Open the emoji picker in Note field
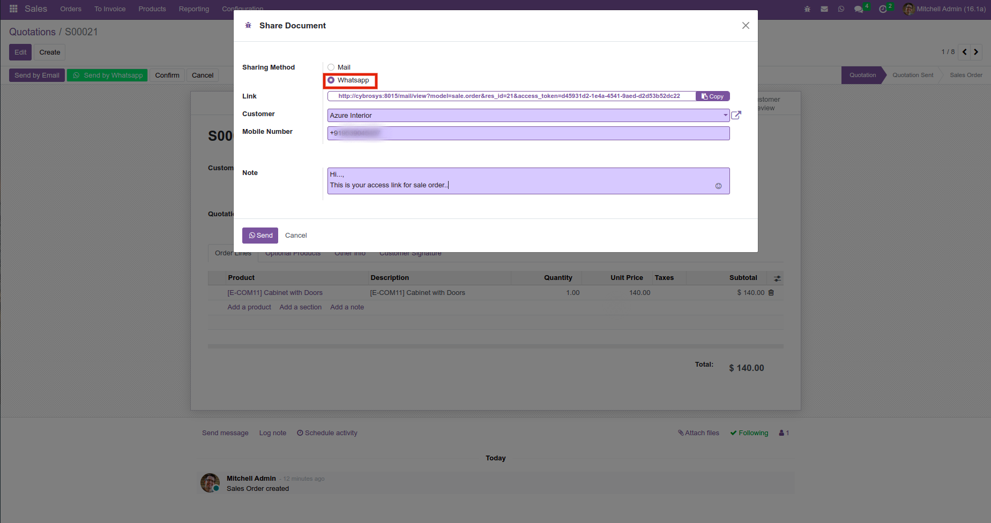 coord(719,186)
